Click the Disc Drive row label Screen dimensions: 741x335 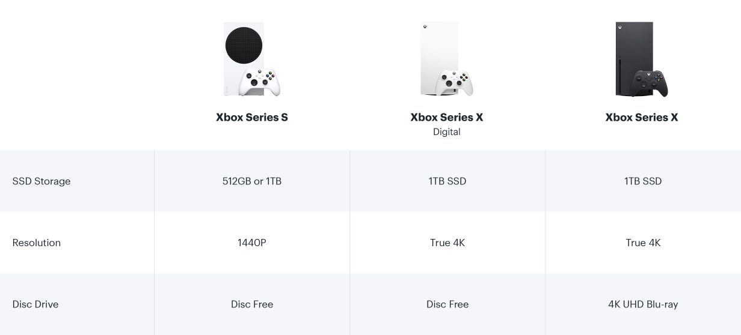[x=35, y=304]
